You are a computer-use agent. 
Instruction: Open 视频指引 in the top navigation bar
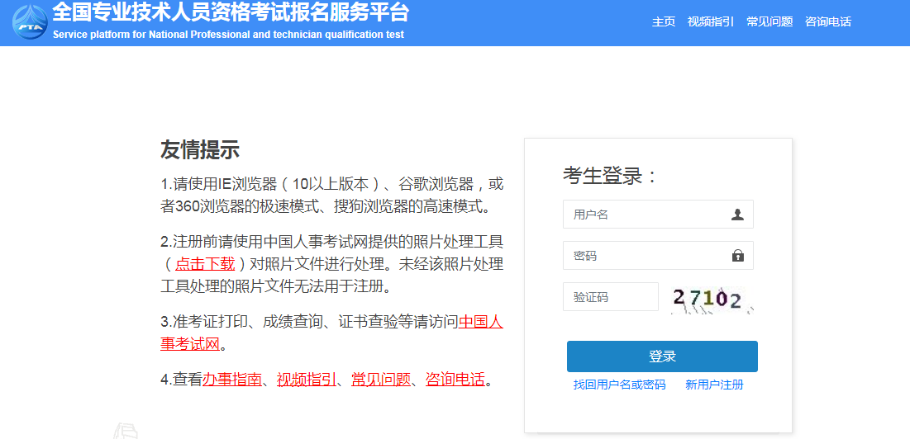711,21
